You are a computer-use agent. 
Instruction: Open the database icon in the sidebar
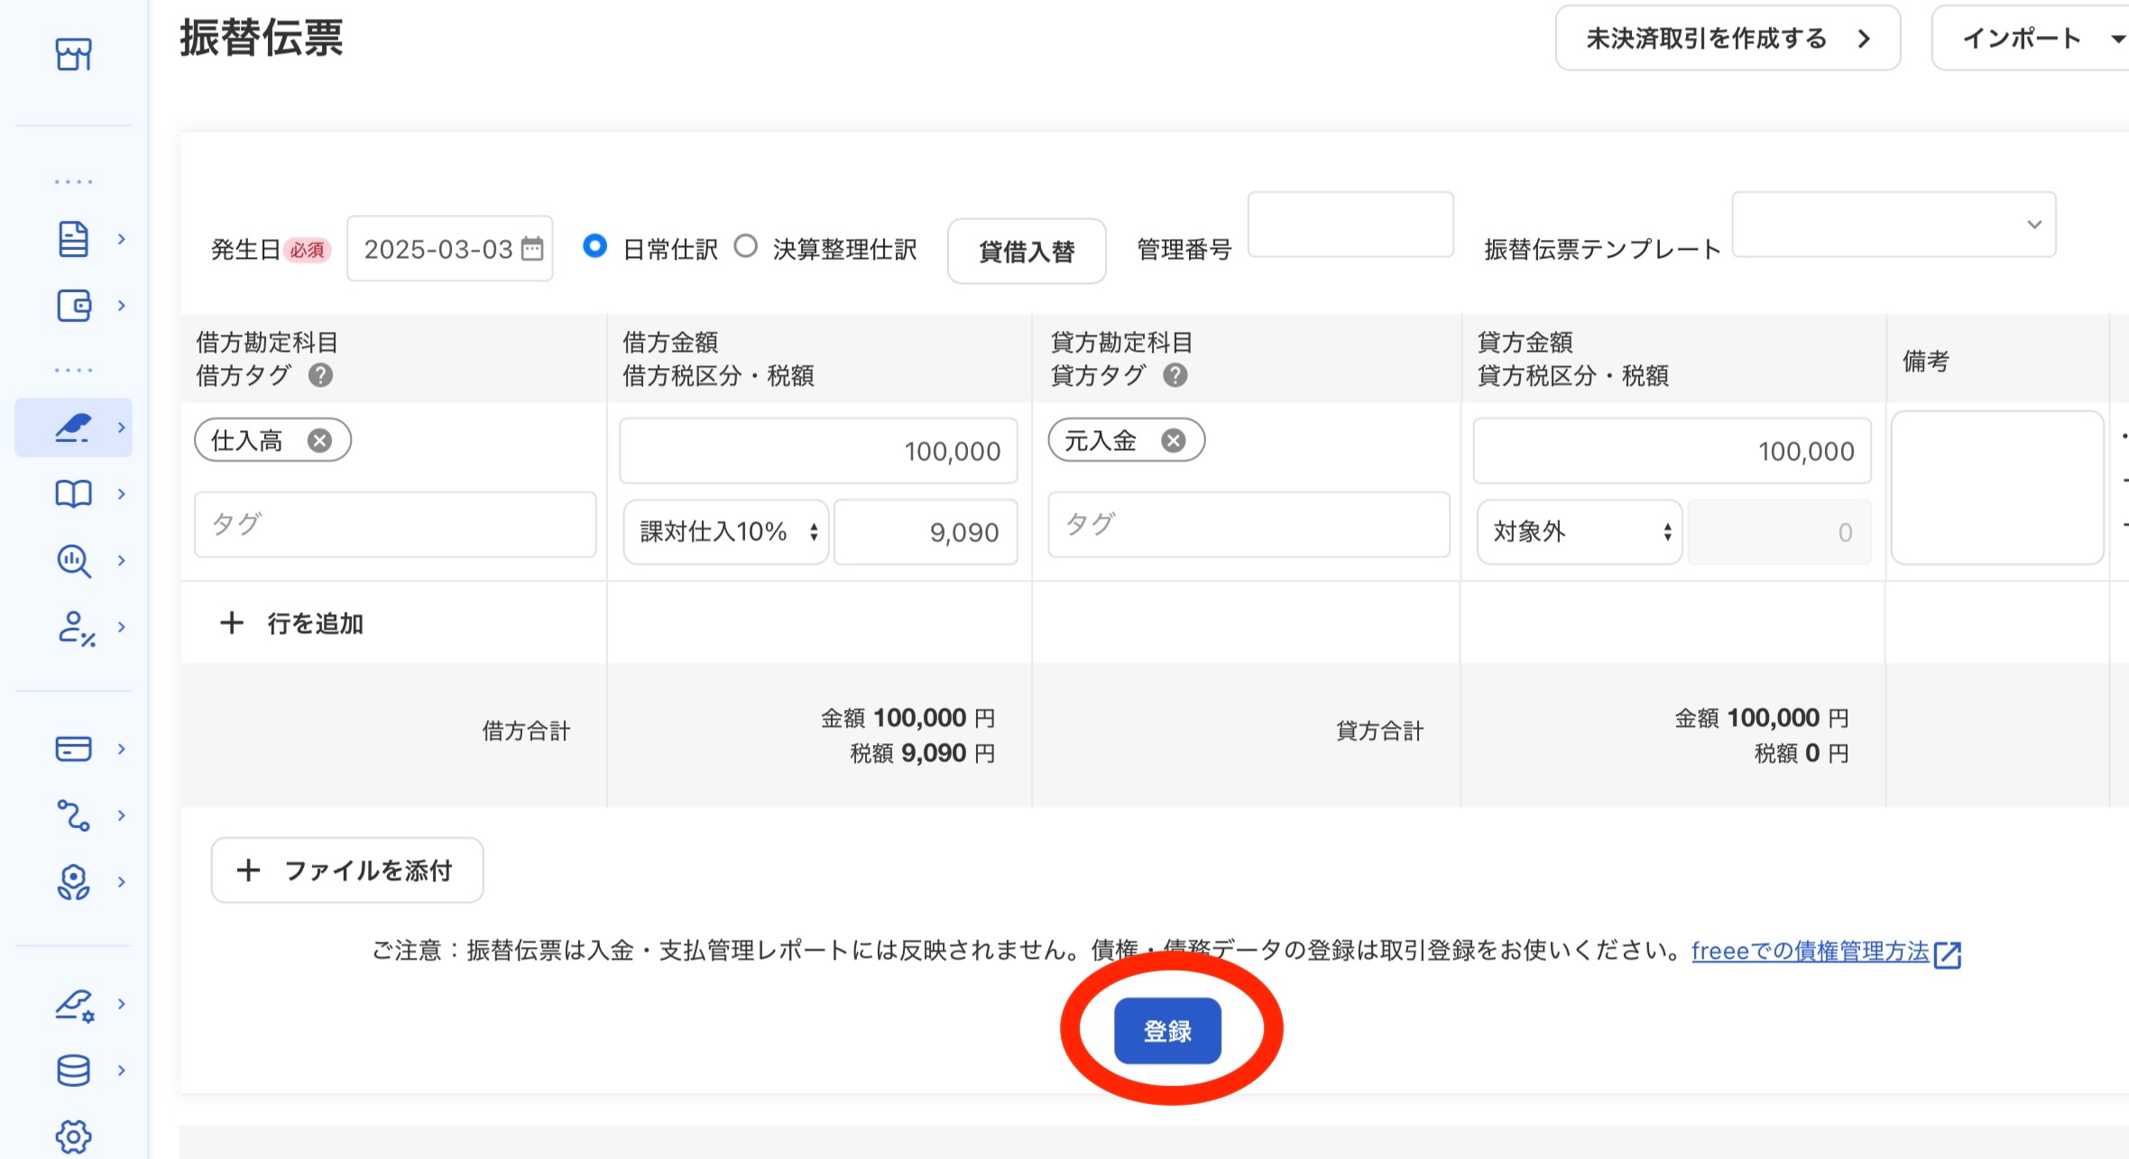pyautogui.click(x=73, y=1071)
